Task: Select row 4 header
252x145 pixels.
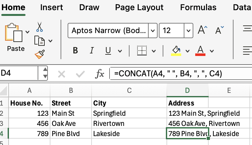Action: click(x=4, y=134)
